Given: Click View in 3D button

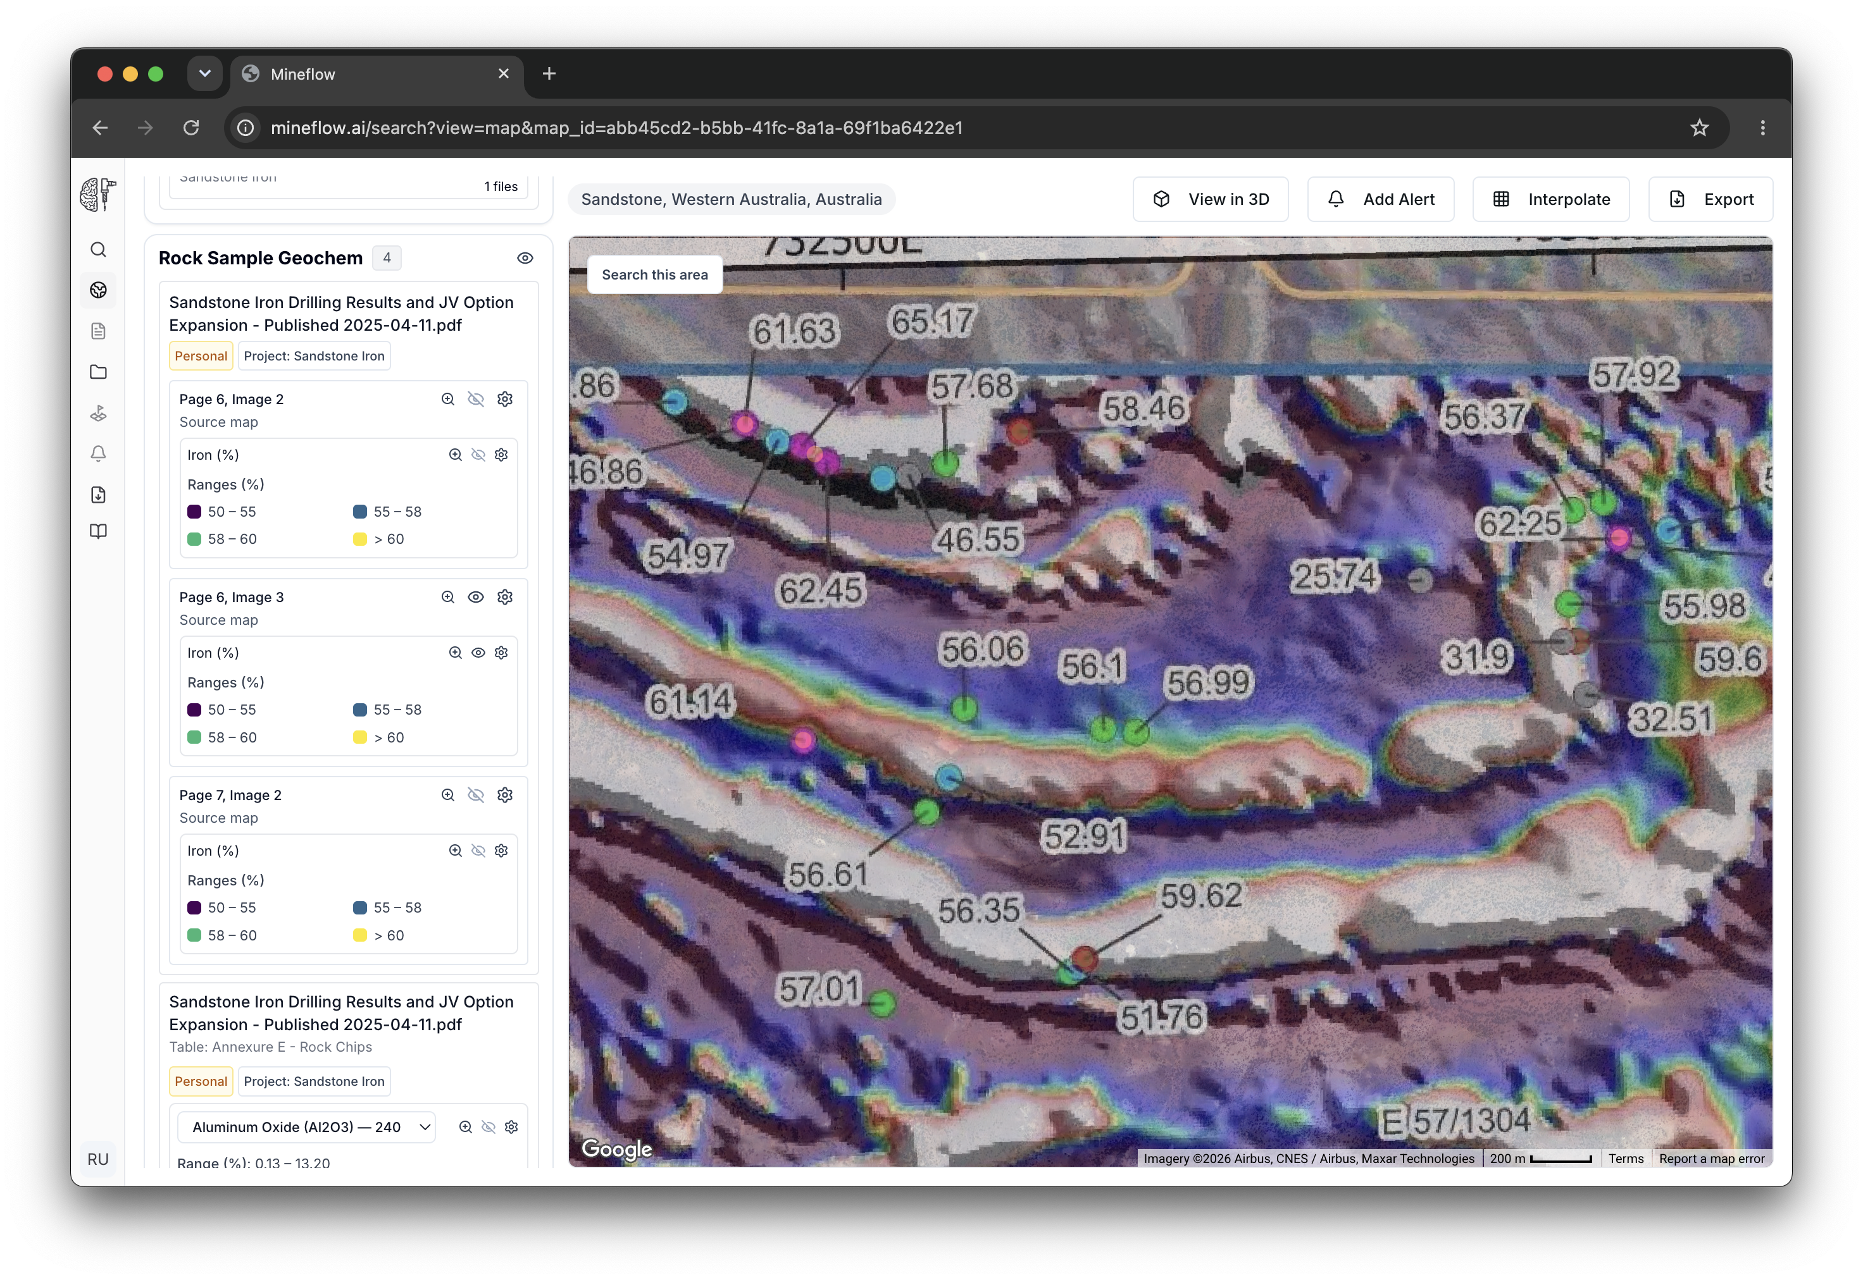Looking at the screenshot, I should pyautogui.click(x=1210, y=200).
